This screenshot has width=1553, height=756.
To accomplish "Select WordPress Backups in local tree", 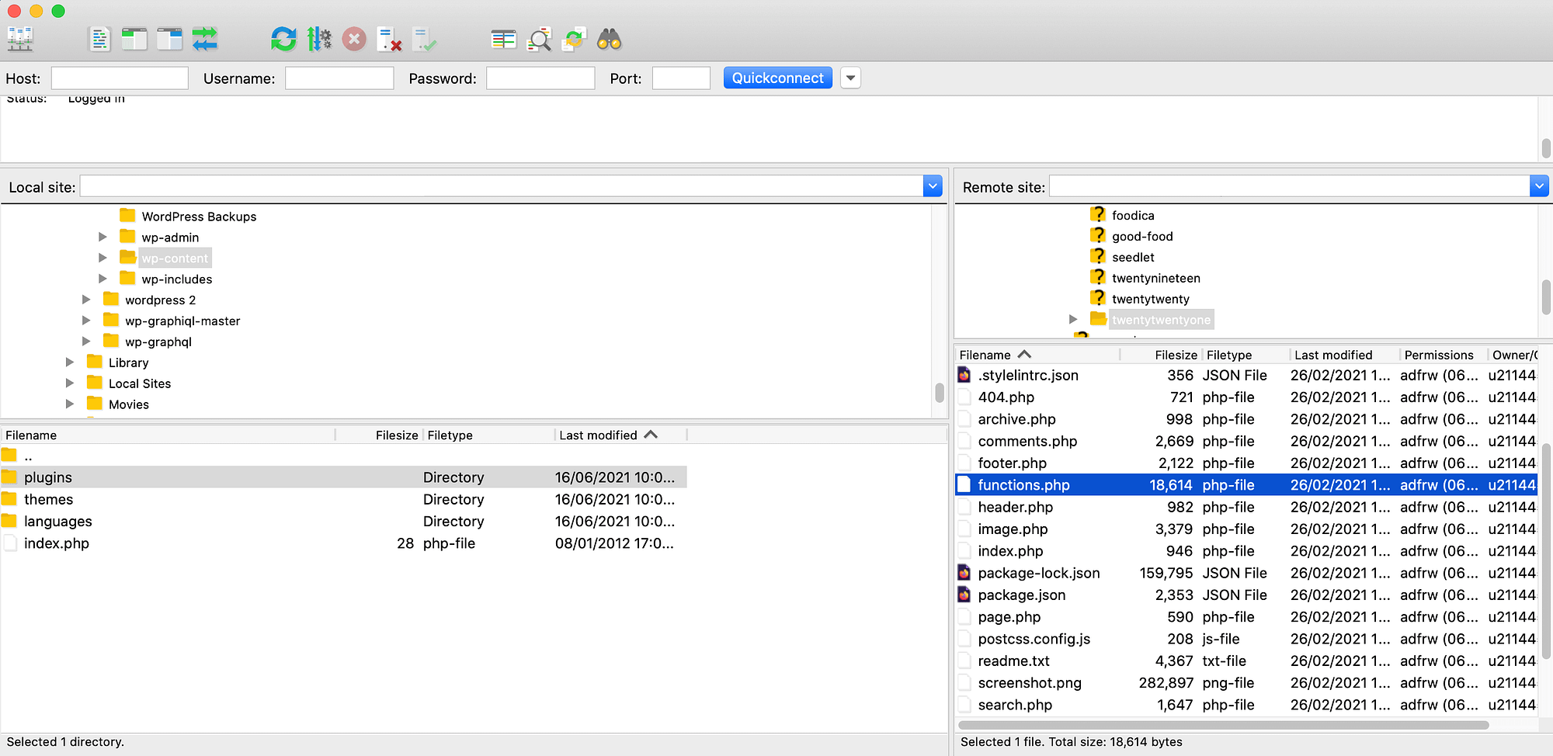I will point(199,217).
